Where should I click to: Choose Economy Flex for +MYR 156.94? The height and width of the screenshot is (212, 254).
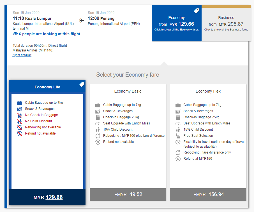point(208,194)
